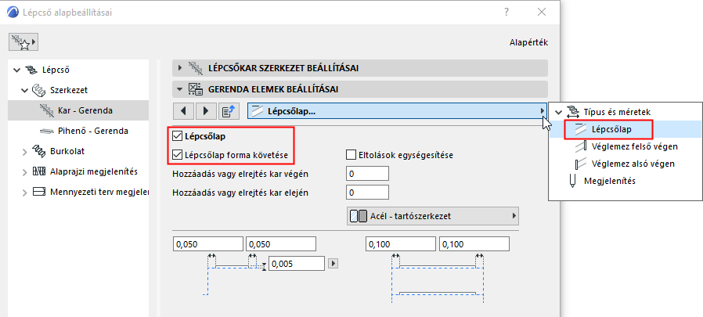
Task: Click the Alapérték label
Action: coord(528,43)
